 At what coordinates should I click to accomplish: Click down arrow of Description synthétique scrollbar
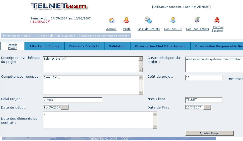[x=141, y=70]
